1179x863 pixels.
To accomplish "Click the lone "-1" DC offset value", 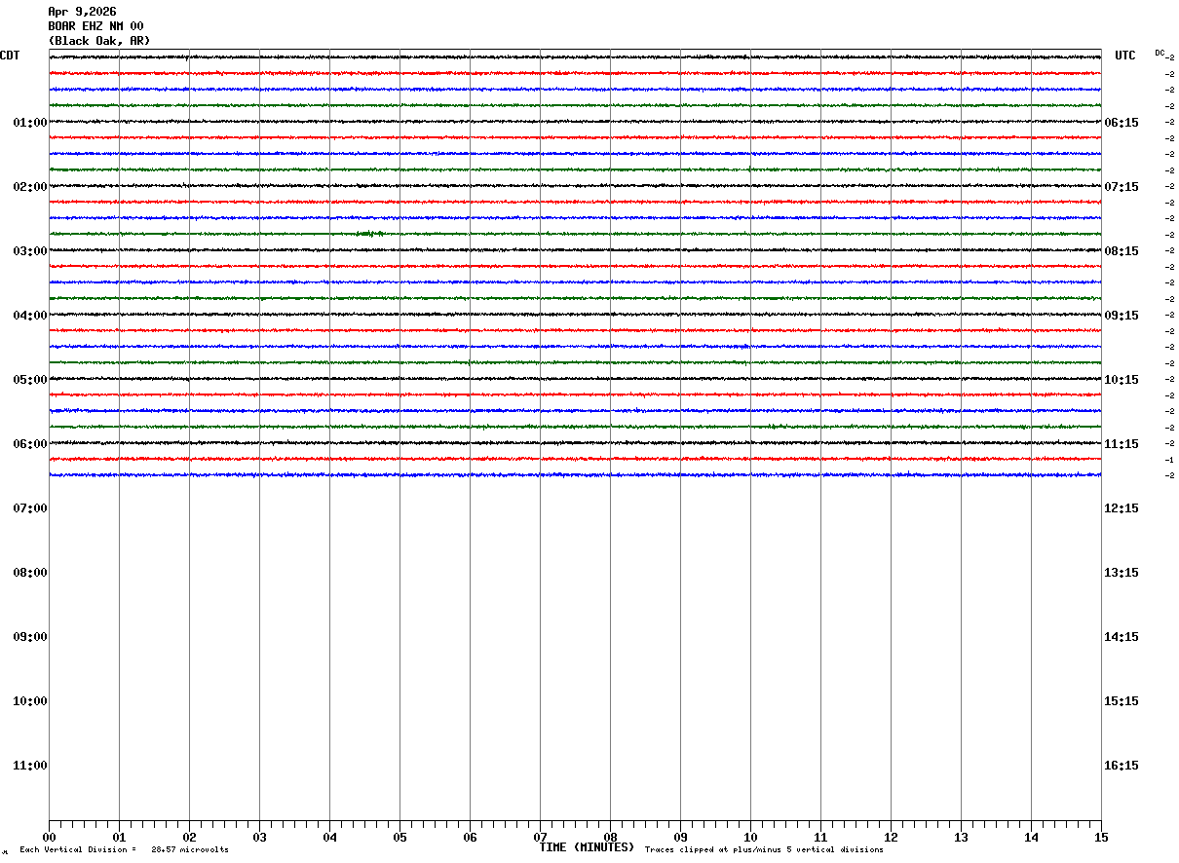I will 1169,460.
